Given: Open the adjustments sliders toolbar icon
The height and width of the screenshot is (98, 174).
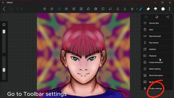Looking at the screenshot, I should coord(52,9).
